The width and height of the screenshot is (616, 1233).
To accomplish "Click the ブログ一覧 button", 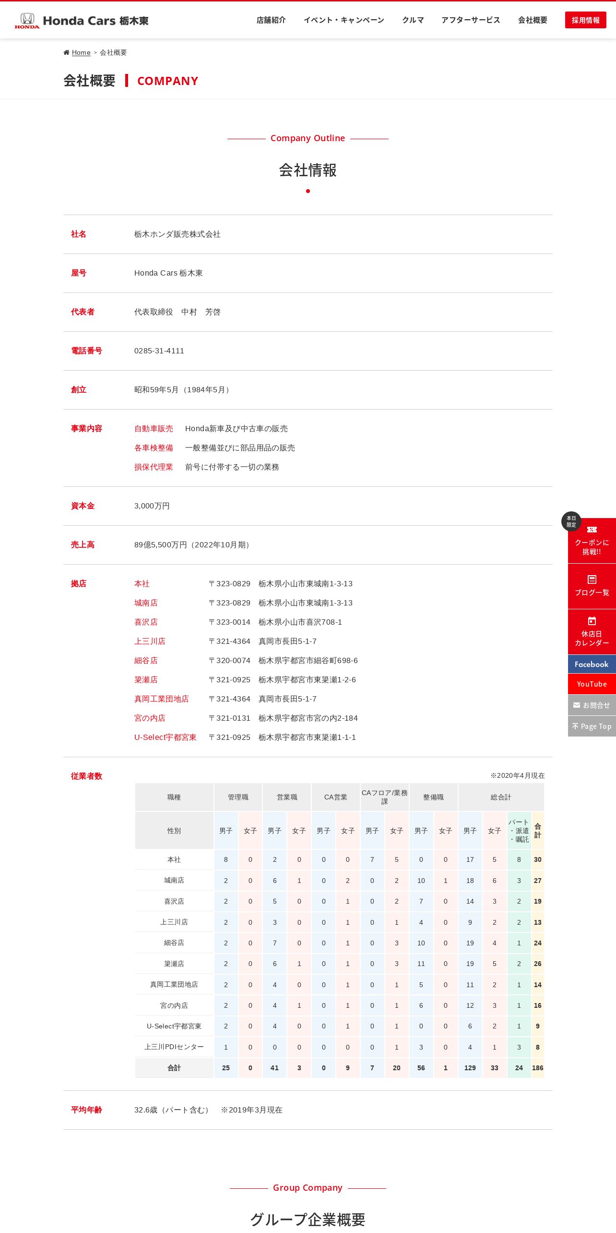I will (x=592, y=586).
